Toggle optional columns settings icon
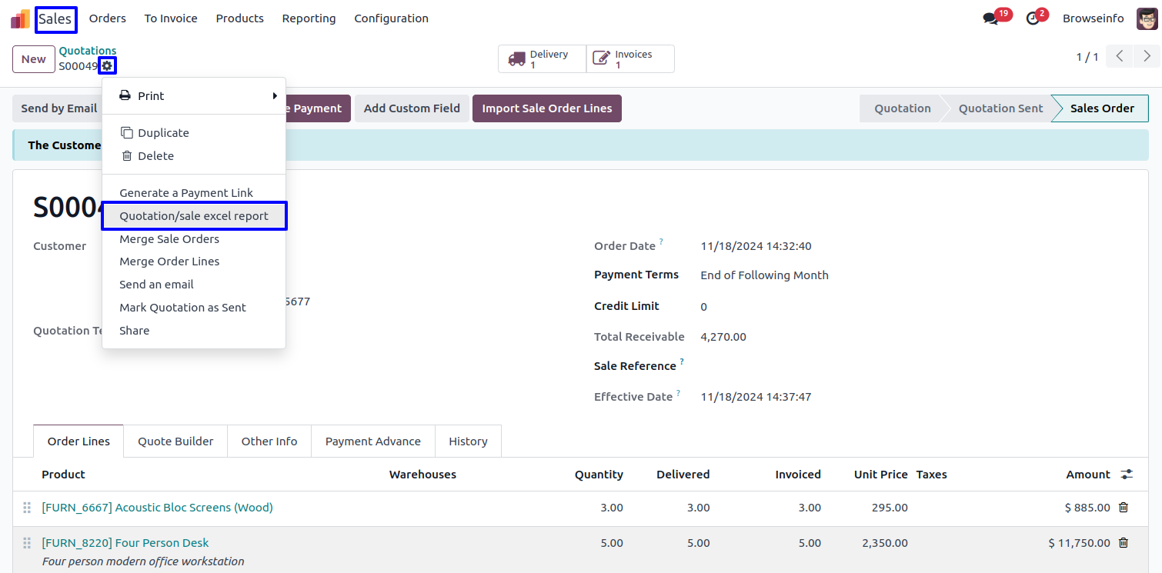The image size is (1162, 573). (x=1127, y=475)
